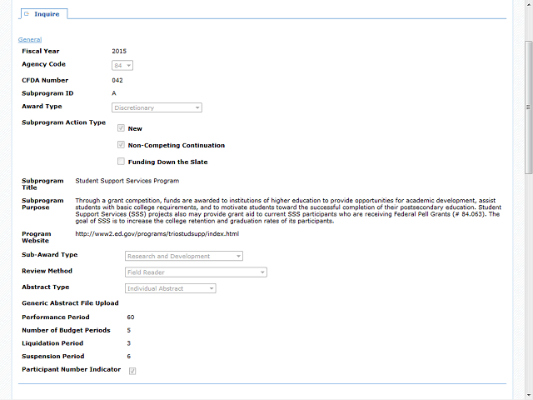Click the Suspension Period value 6
The height and width of the screenshot is (400, 533).
click(x=129, y=356)
